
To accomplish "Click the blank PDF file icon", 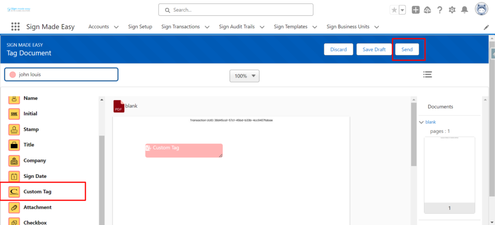I will coord(119,106).
